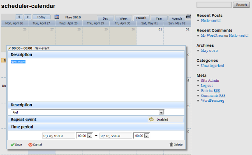Click the event description text area
The height and width of the screenshot is (155, 252).
96,80
